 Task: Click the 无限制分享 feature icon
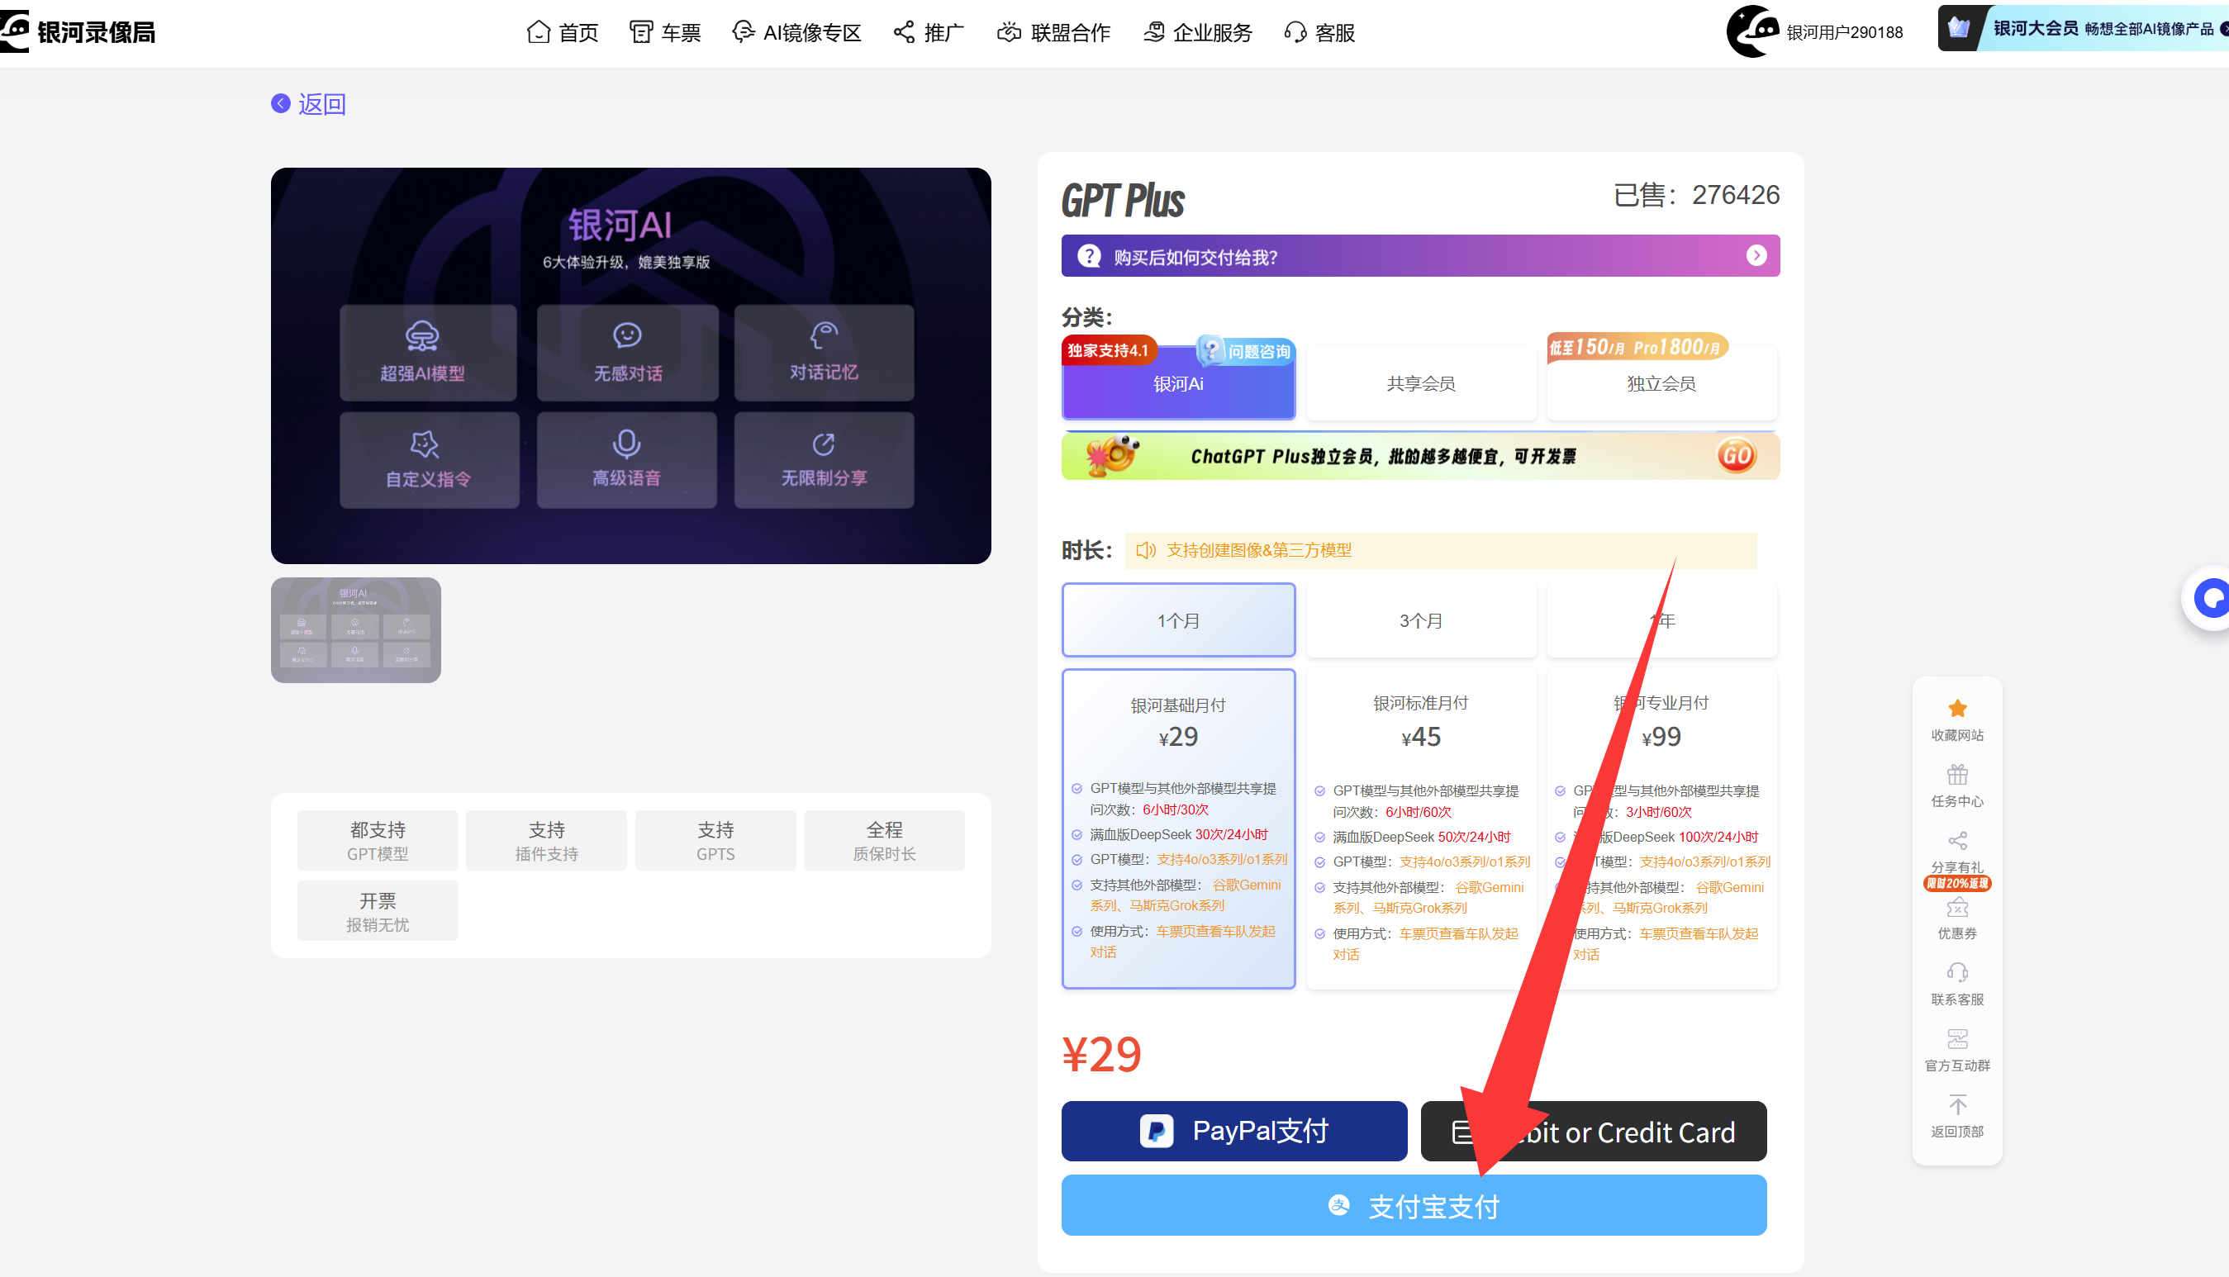point(824,444)
